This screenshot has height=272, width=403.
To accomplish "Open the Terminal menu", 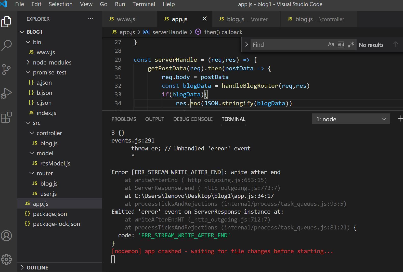I will [144, 4].
